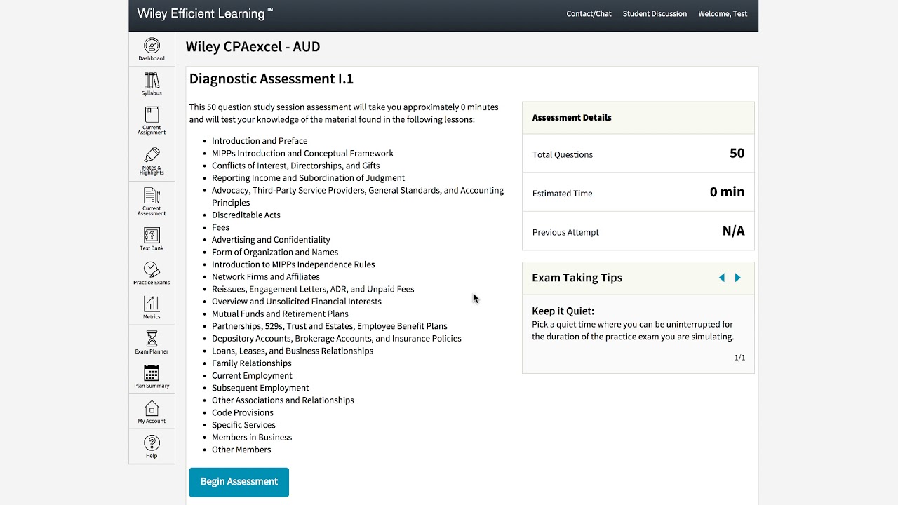Open Practice Exams clock icon

click(152, 269)
